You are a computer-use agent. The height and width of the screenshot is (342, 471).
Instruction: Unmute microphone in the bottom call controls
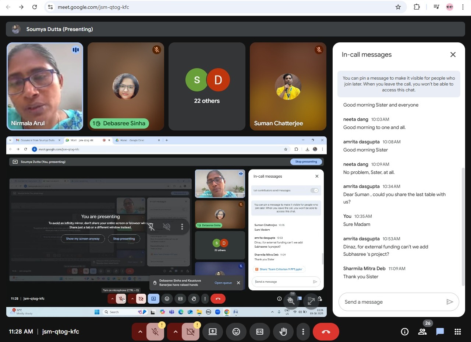tap(155, 332)
